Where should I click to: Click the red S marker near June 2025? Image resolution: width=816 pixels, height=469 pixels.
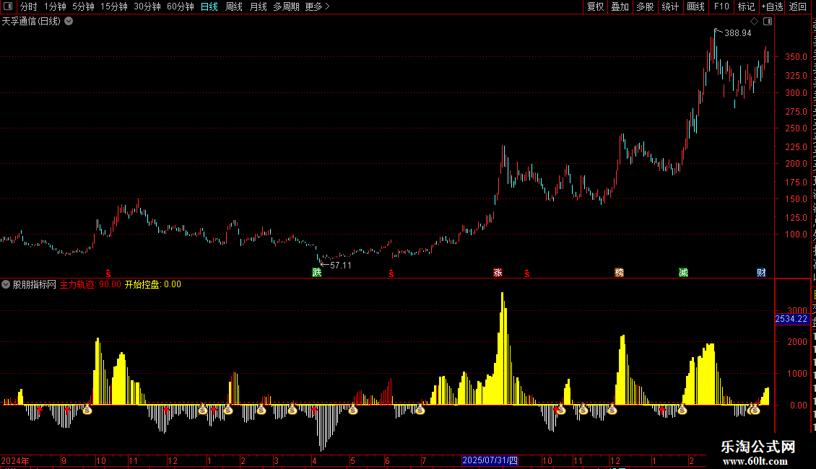391,273
